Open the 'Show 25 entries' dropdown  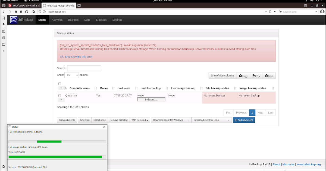71,75
